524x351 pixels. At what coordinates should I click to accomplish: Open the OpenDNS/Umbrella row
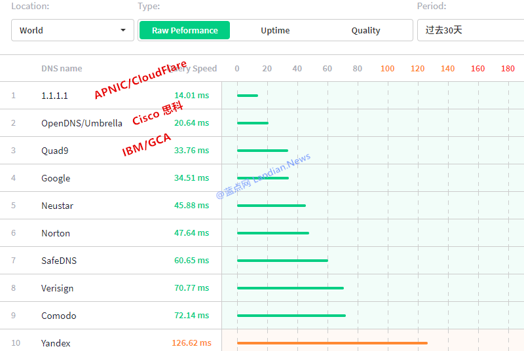pos(81,123)
